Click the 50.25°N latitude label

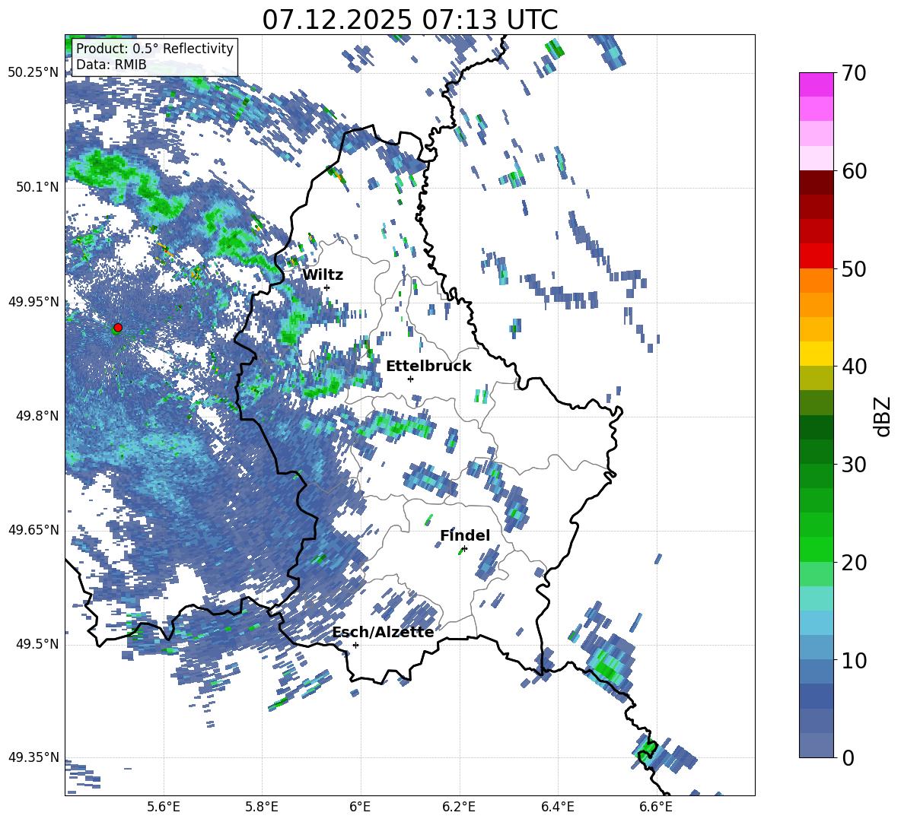pyautogui.click(x=33, y=73)
